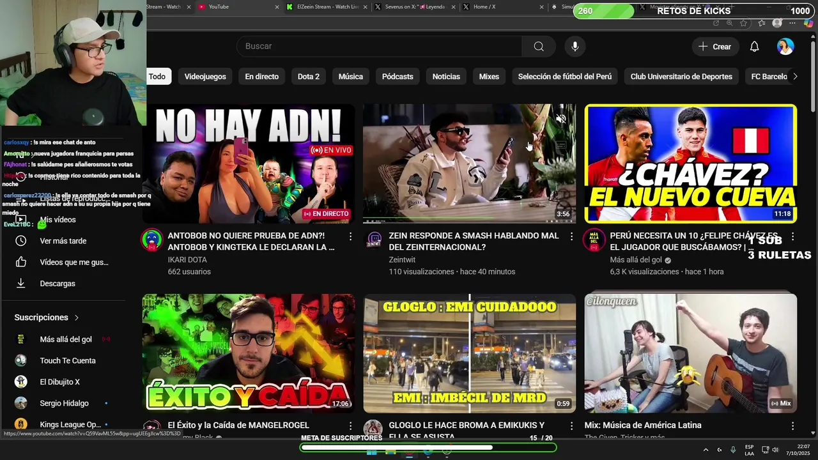Open browser profile icon
This screenshot has height=460, width=818.
(x=777, y=23)
